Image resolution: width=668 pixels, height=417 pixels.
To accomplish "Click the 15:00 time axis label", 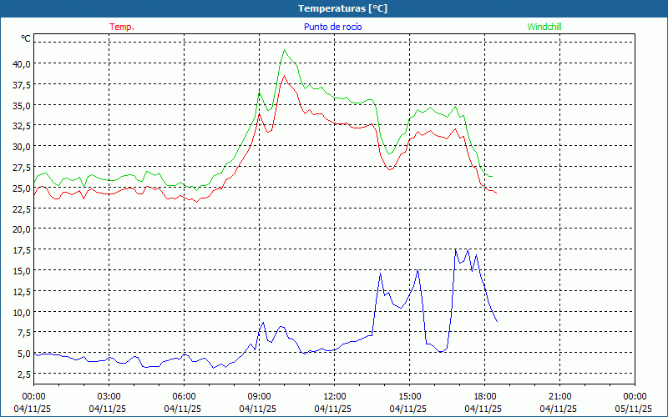I will [409, 396].
